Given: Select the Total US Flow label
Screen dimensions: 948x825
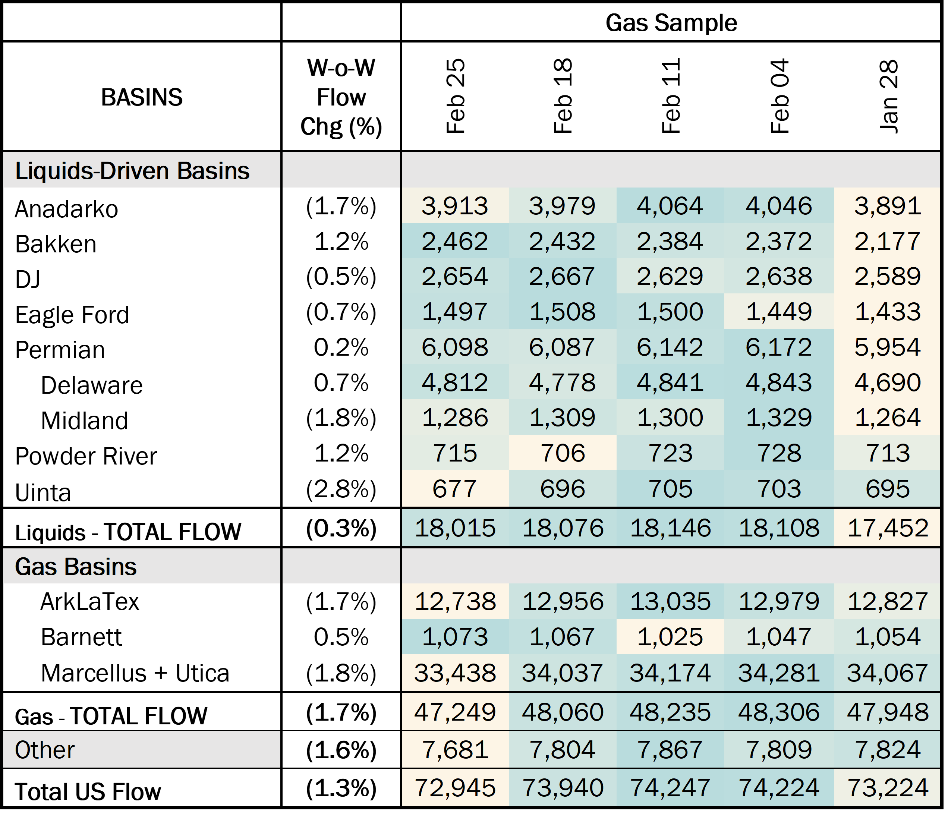Looking at the screenshot, I should coord(88,792).
